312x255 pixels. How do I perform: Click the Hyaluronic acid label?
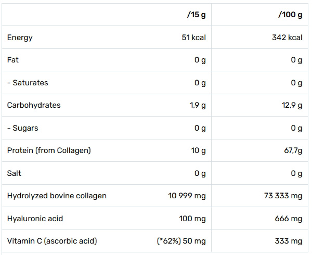(x=35, y=219)
